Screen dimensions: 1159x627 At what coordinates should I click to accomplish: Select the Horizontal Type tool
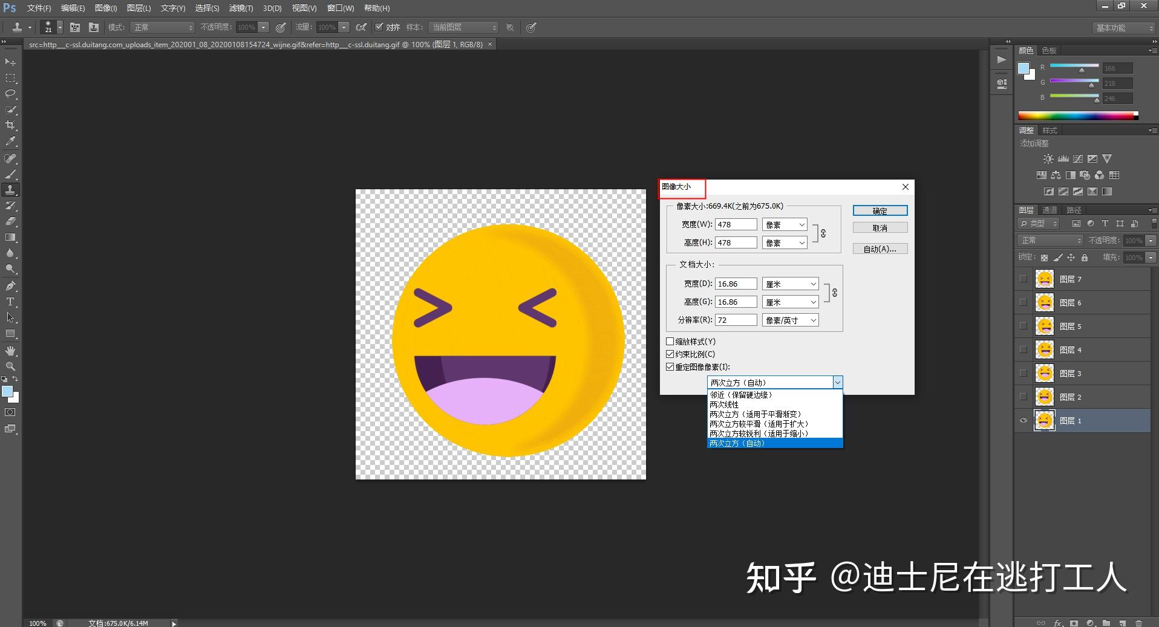(x=10, y=302)
